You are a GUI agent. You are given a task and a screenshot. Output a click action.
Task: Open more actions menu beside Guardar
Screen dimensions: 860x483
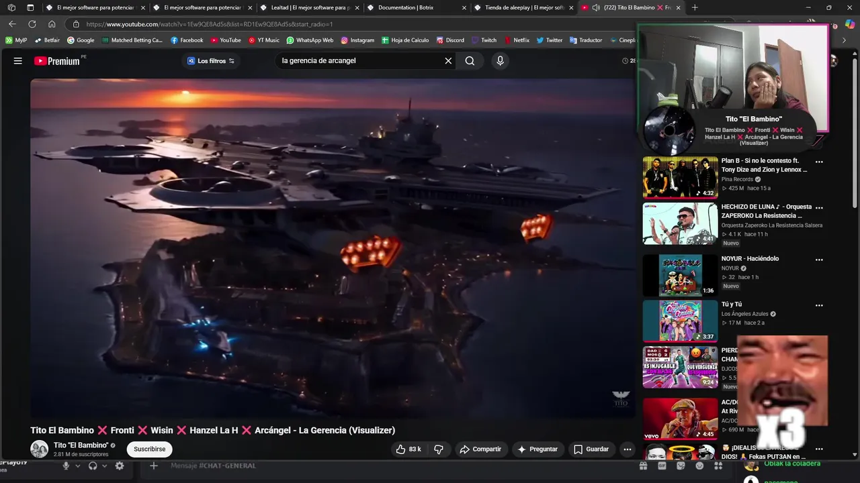click(627, 449)
